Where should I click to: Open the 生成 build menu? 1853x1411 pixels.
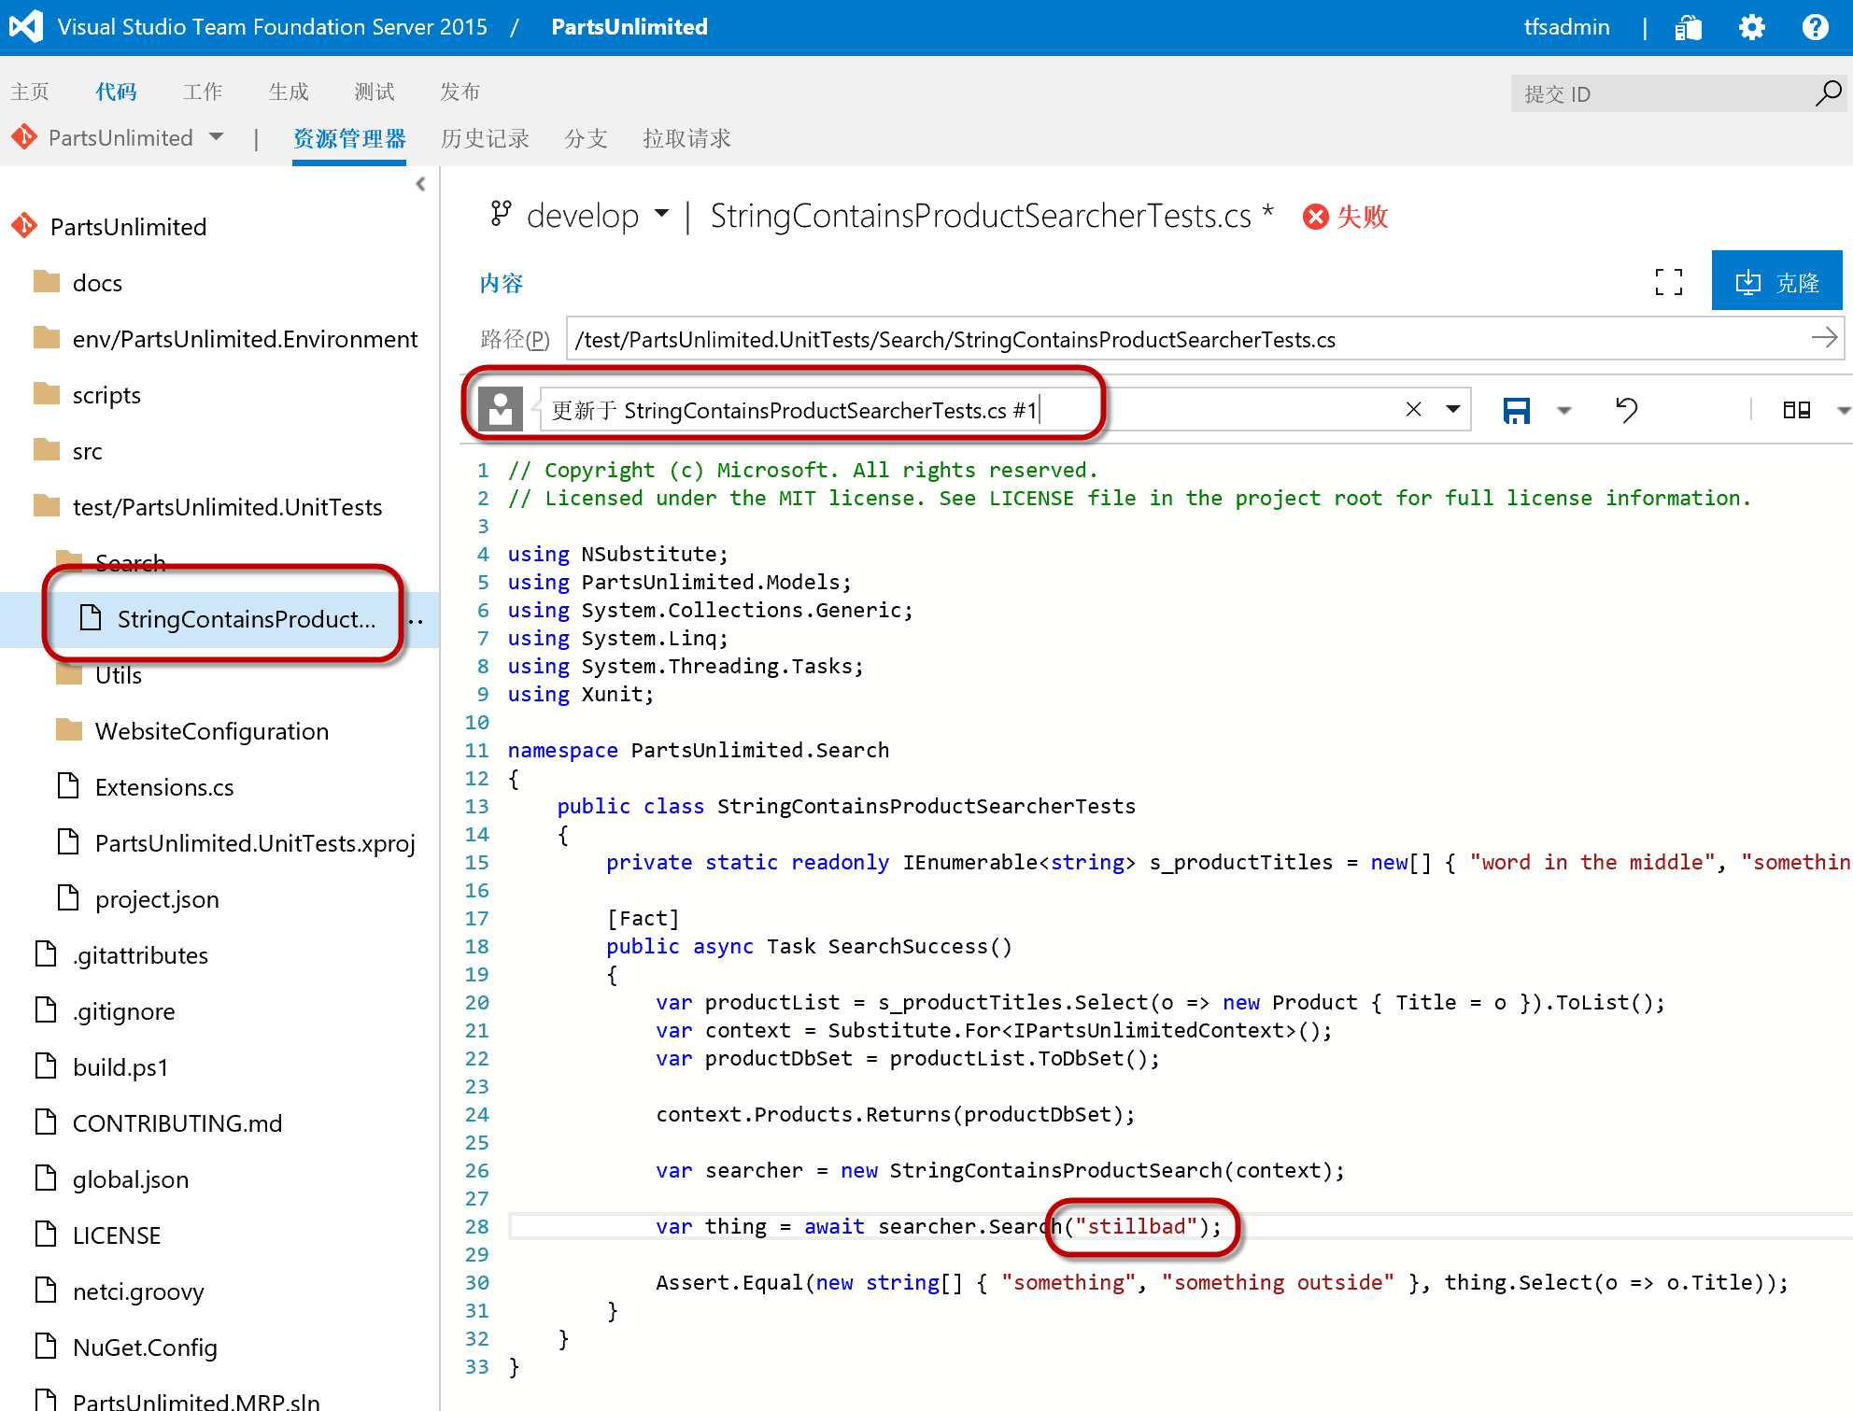(x=288, y=92)
